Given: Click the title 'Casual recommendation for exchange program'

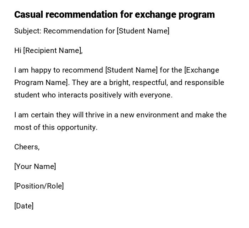Looking at the screenshot, I should [x=114, y=15].
